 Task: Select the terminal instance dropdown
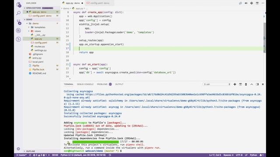[217, 84]
